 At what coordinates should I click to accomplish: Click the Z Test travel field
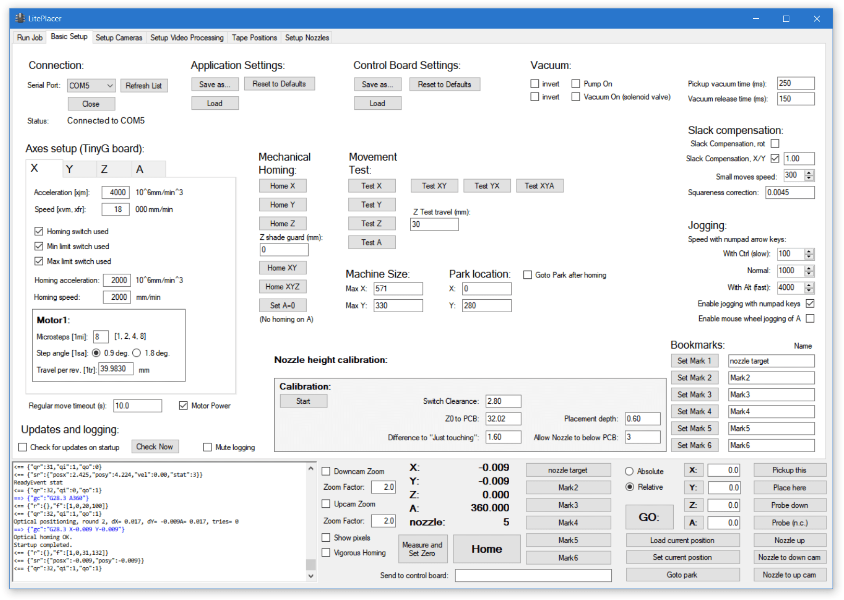click(434, 224)
